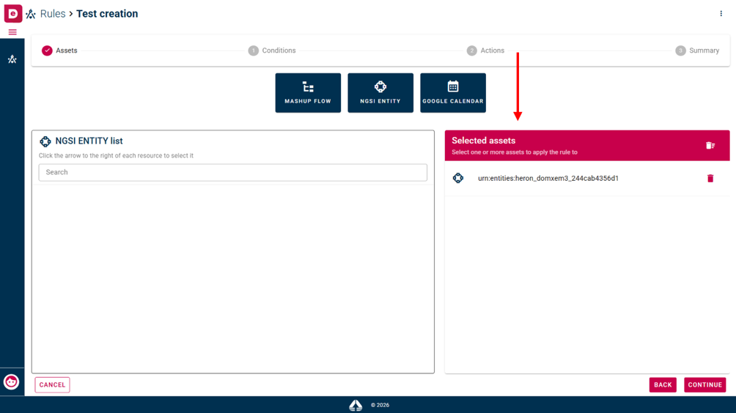Click the footer logo icon
The width and height of the screenshot is (736, 413).
356,405
